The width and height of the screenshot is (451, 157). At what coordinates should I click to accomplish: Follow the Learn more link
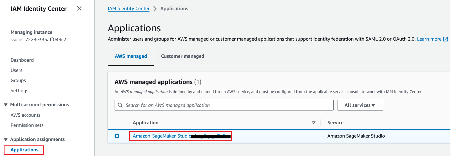(429, 39)
